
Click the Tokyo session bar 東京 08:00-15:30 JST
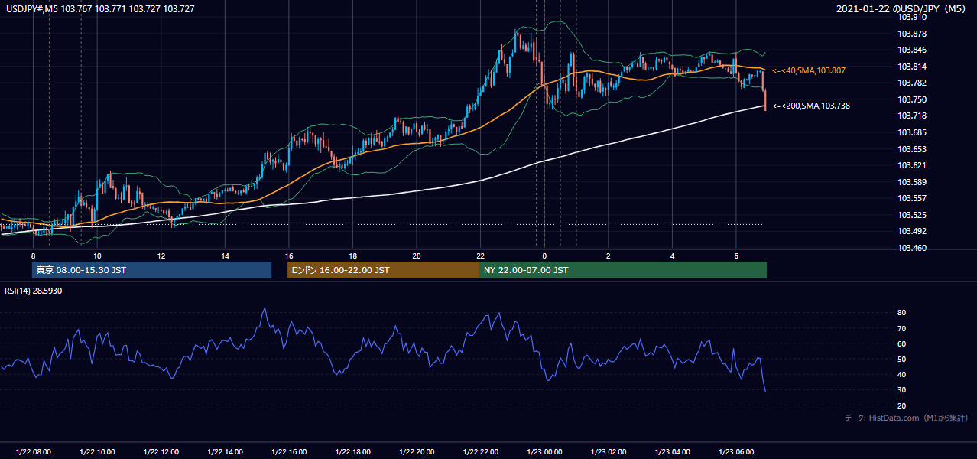coord(151,270)
